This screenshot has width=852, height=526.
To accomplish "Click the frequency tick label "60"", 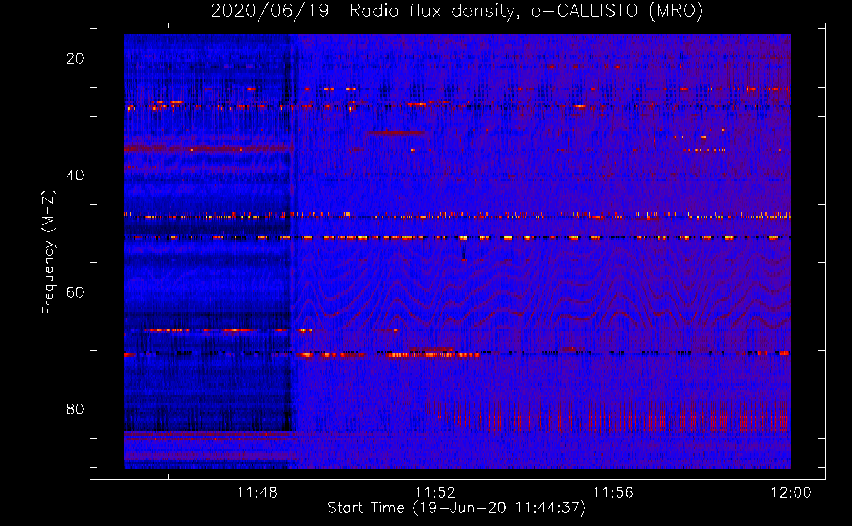I will pyautogui.click(x=75, y=292).
